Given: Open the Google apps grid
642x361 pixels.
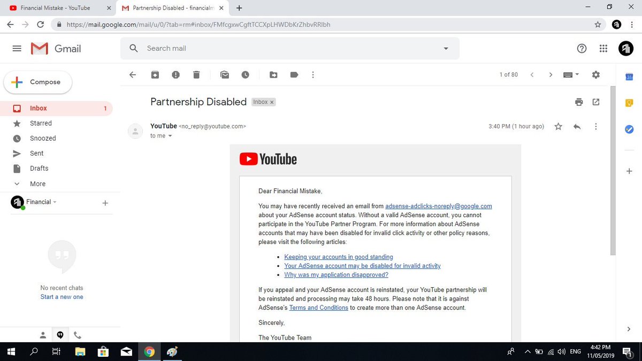Looking at the screenshot, I should 603,49.
